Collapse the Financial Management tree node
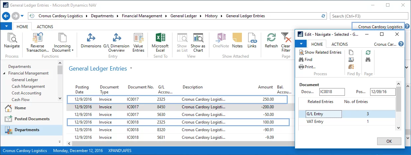411x155 pixels. pos(4,73)
